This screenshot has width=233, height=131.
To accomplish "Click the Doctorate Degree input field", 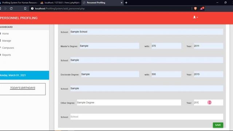I will click(110, 74).
